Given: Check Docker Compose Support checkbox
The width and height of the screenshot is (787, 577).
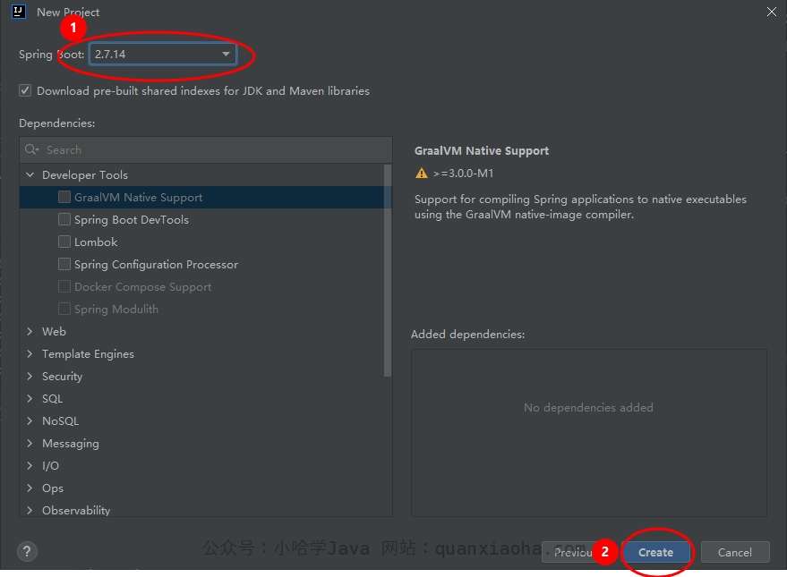Looking at the screenshot, I should [64, 287].
